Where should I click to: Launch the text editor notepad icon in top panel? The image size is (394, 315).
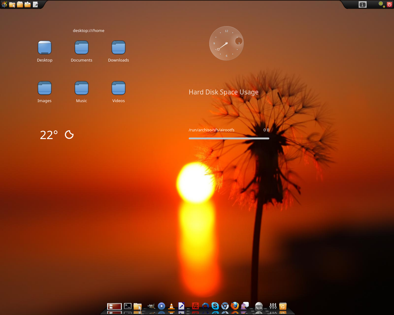tap(35, 4)
